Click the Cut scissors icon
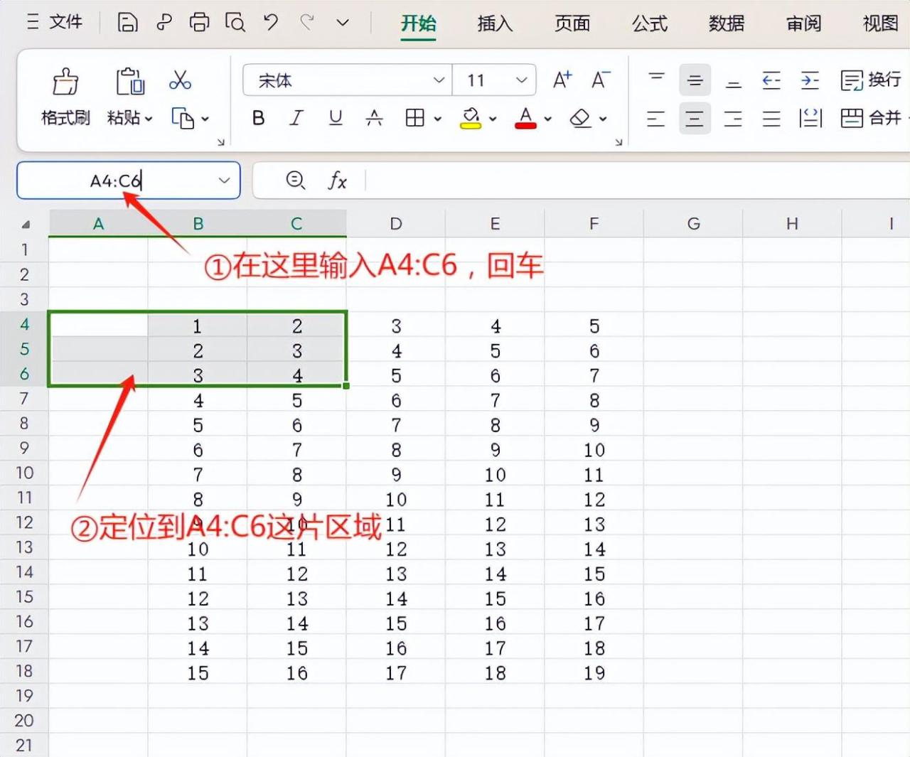 180,80
